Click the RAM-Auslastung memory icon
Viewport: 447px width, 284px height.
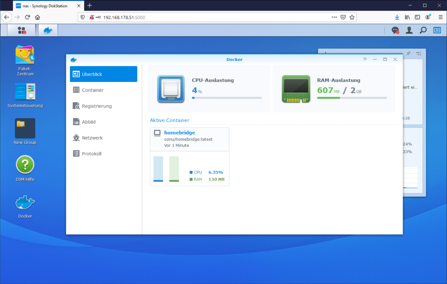click(x=296, y=89)
